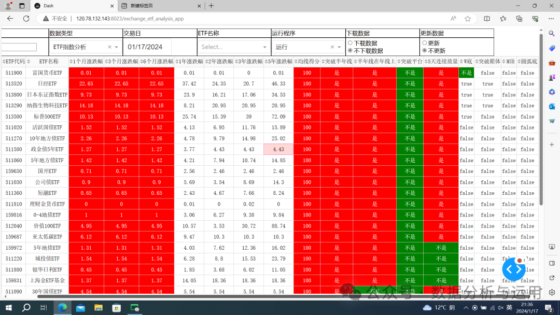Open Edge settings and more menu

551,19
